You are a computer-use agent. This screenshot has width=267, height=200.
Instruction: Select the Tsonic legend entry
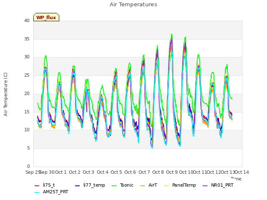(x=123, y=185)
